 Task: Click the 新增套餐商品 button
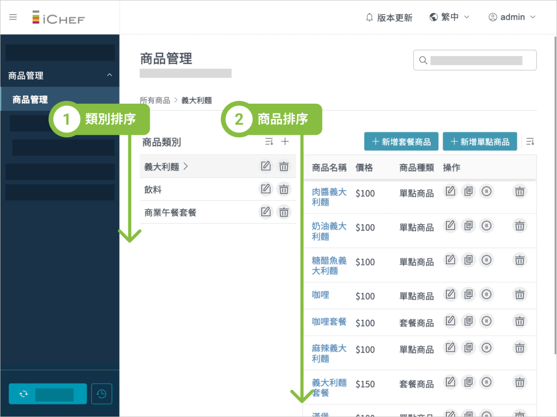(x=401, y=142)
